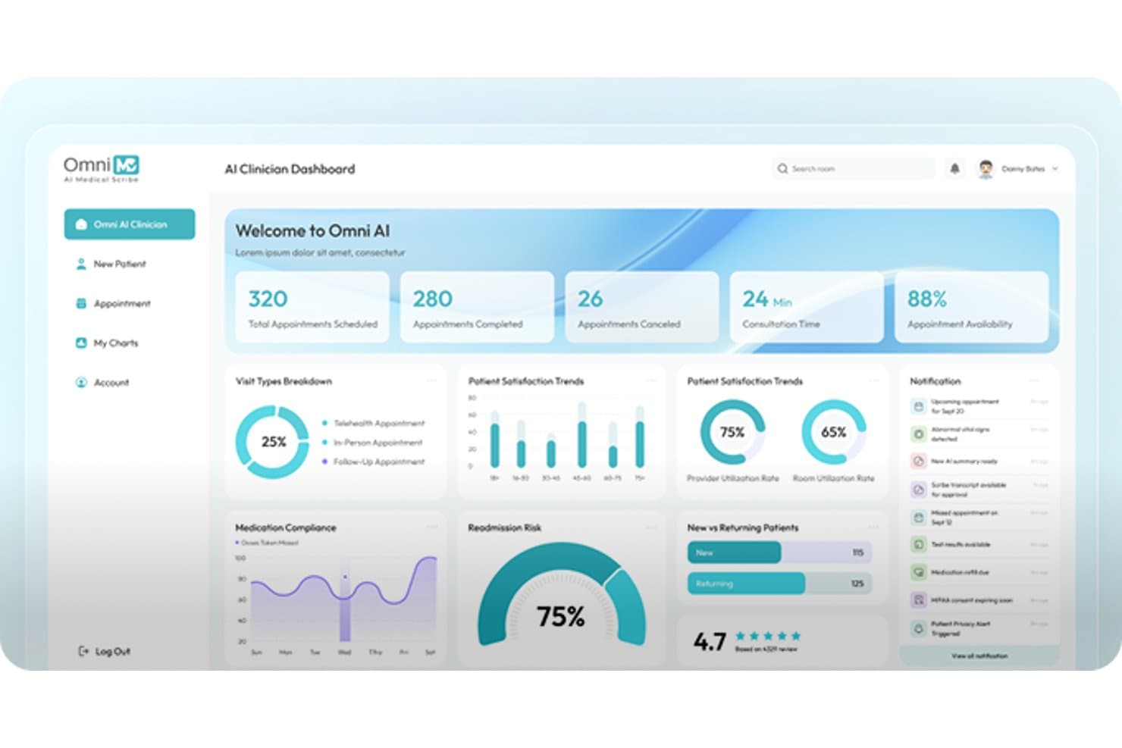Click the Telehealth Appointment legend entry

click(373, 423)
